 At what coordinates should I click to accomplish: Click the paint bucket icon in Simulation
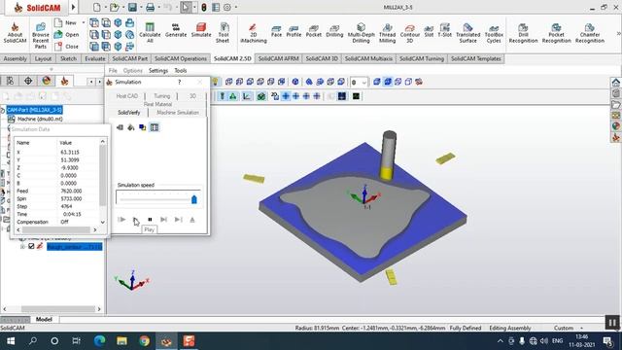tap(131, 127)
